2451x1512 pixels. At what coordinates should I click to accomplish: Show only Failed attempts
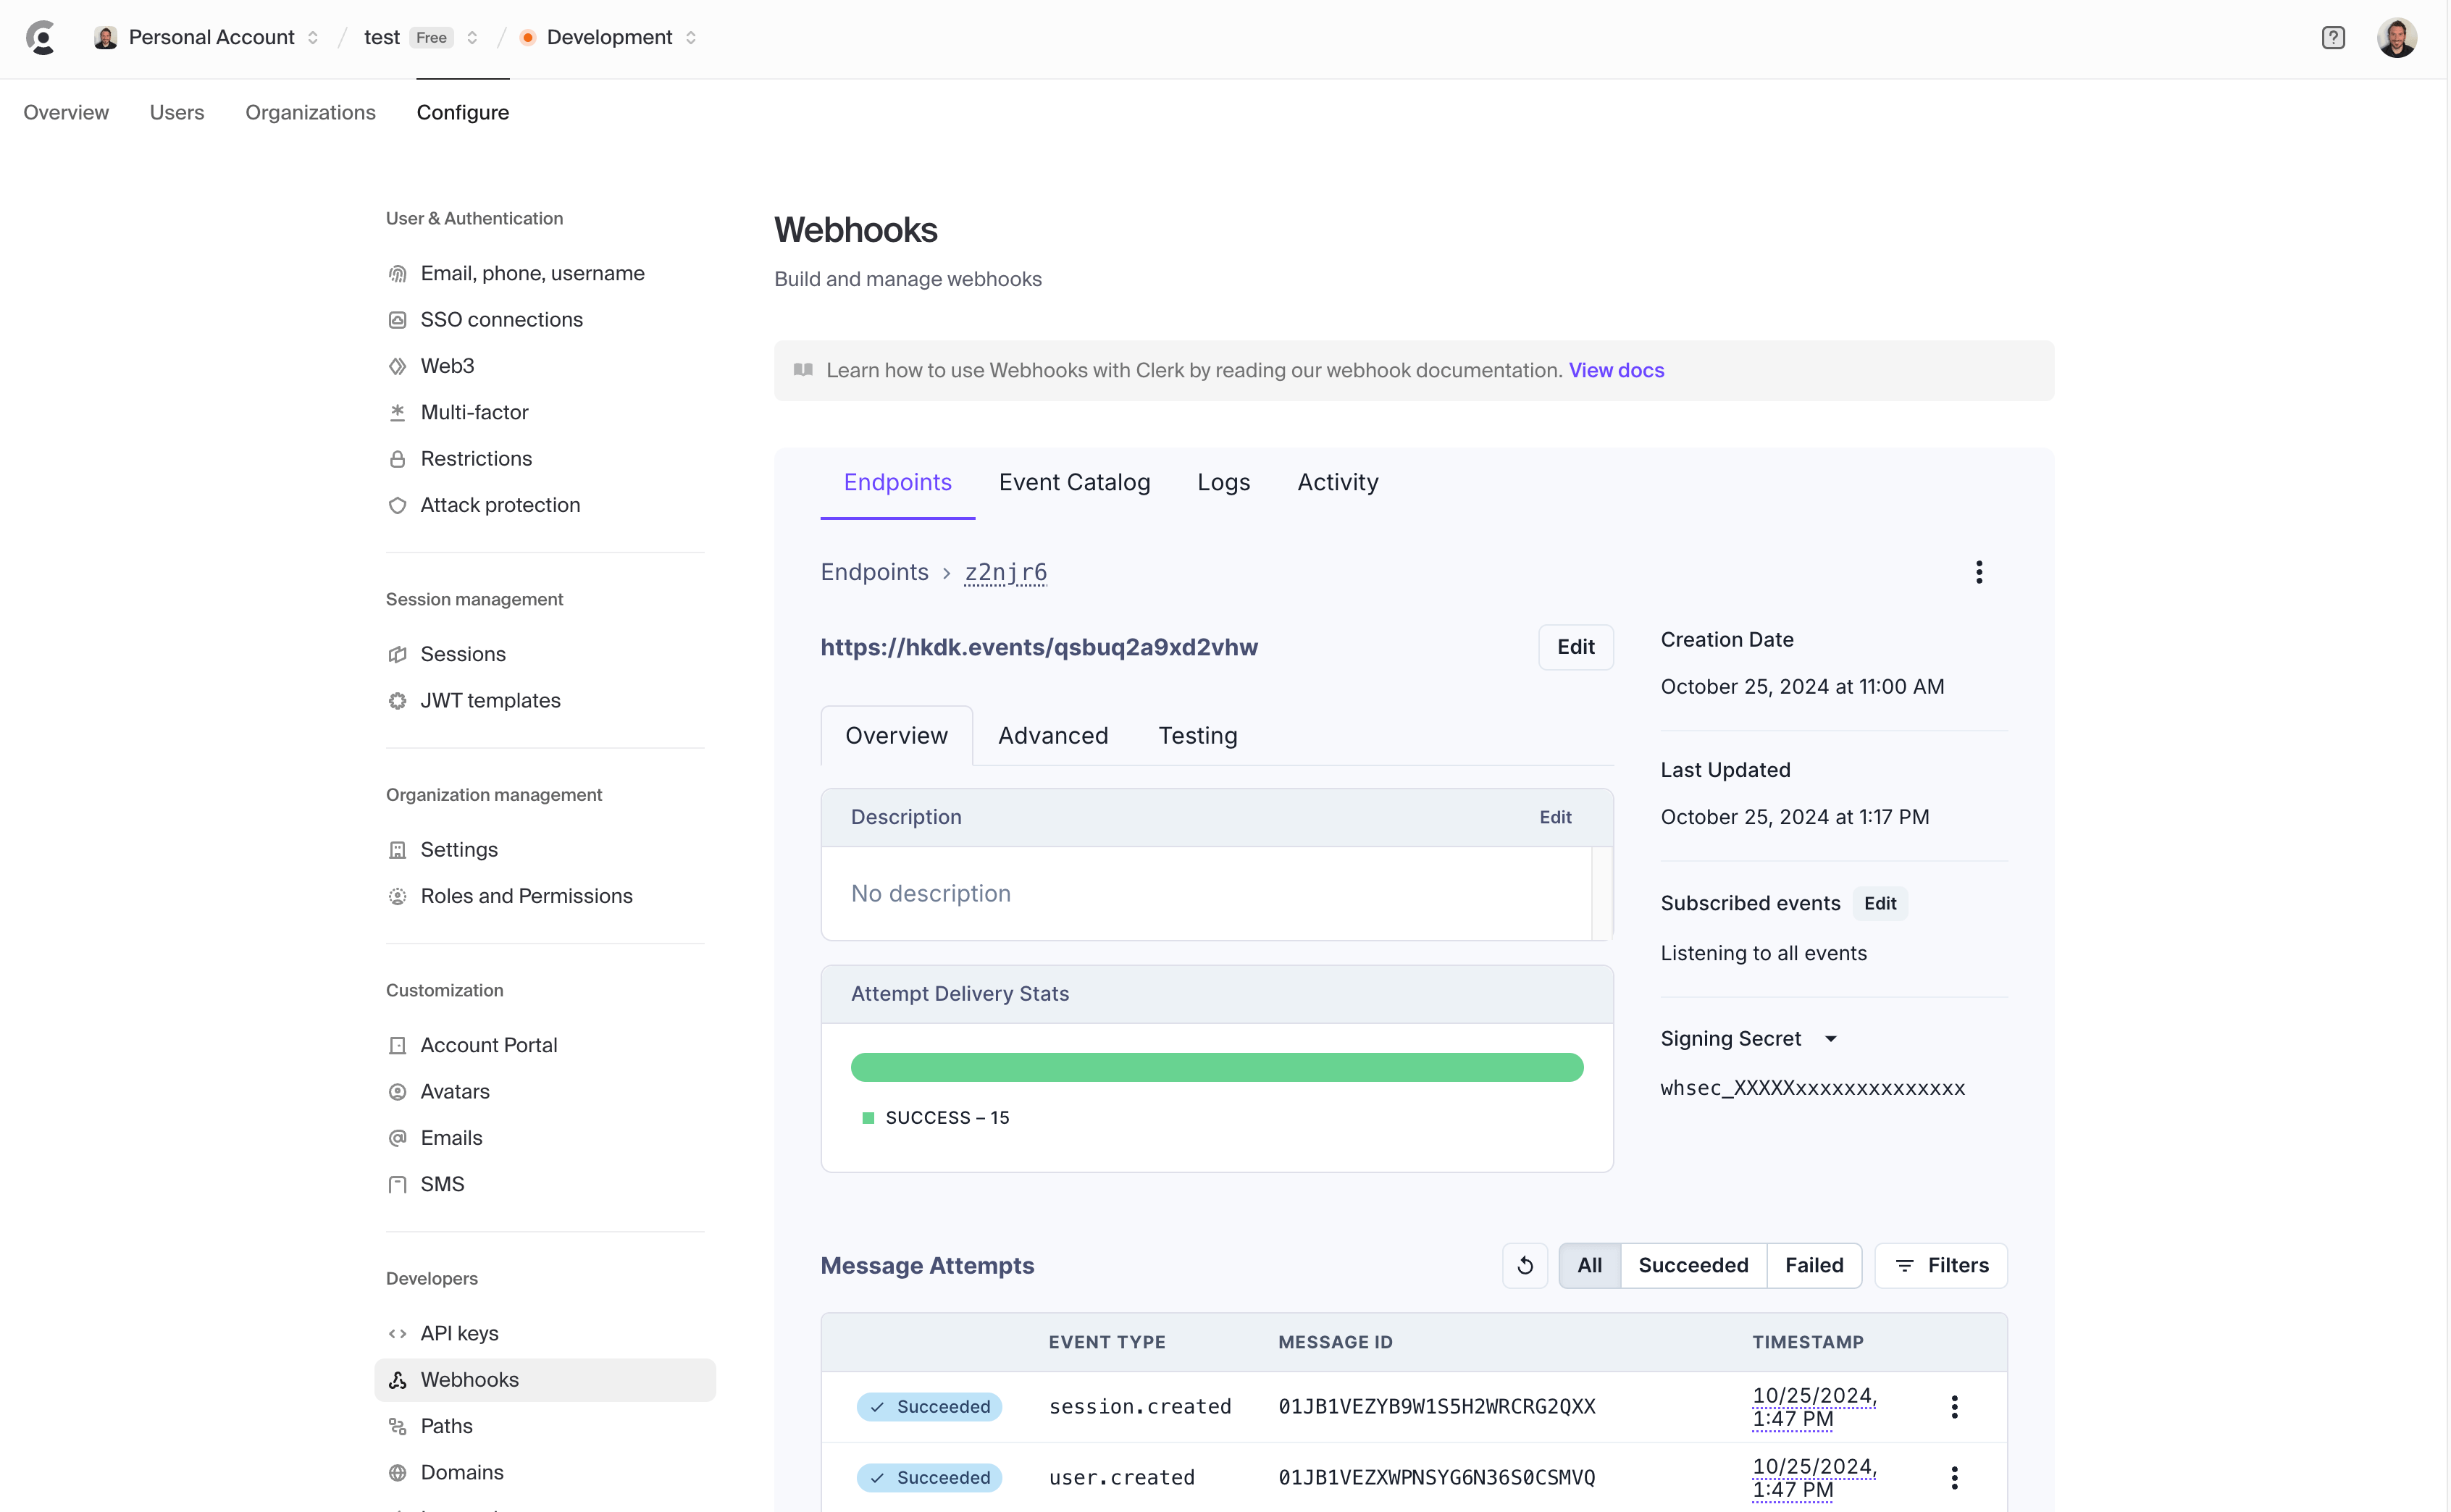[x=1813, y=1265]
